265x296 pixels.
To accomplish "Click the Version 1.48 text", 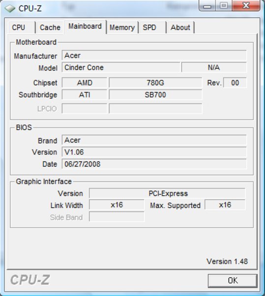I will click(x=227, y=261).
